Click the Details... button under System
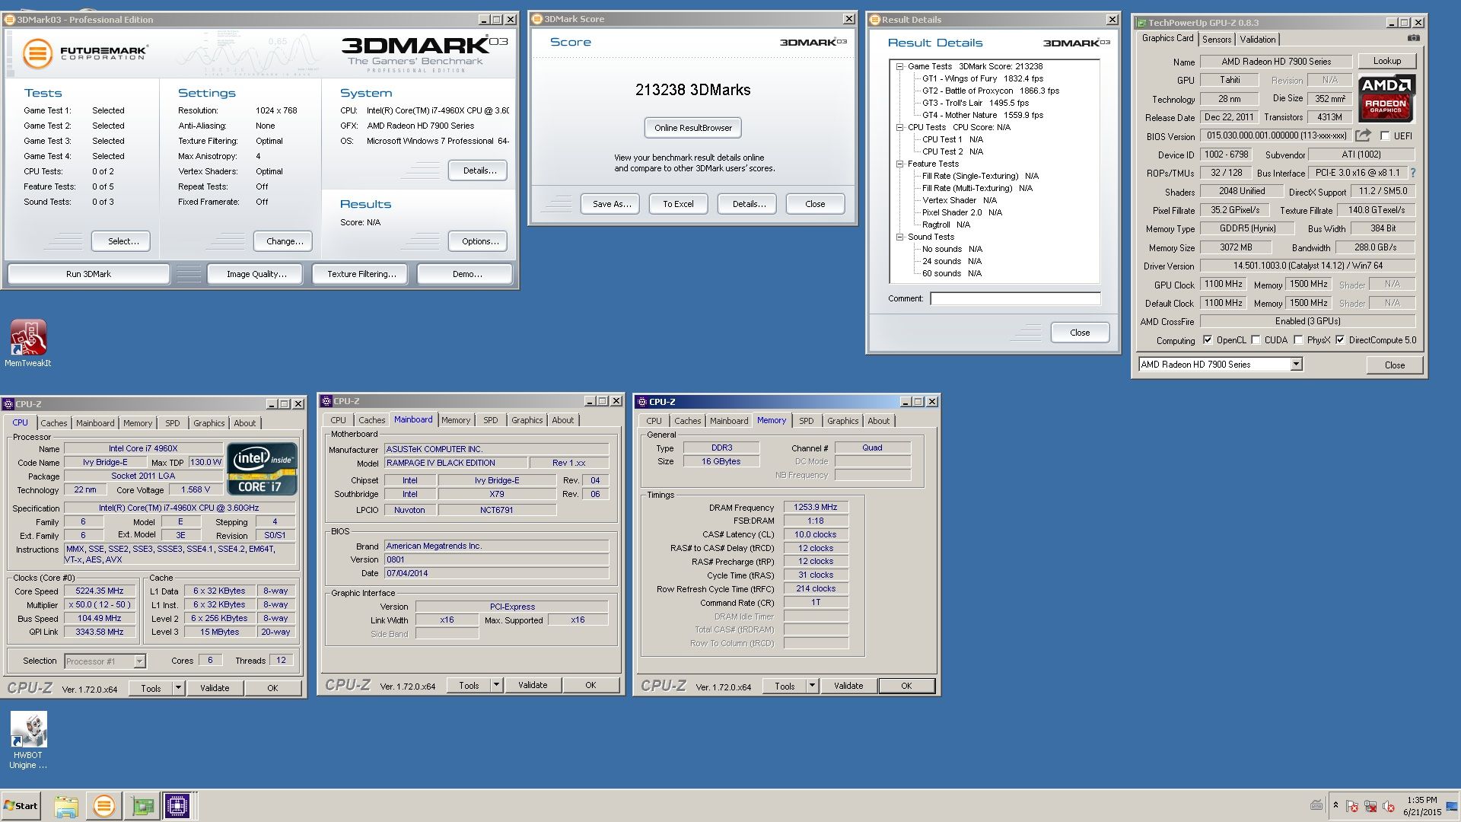 [479, 170]
